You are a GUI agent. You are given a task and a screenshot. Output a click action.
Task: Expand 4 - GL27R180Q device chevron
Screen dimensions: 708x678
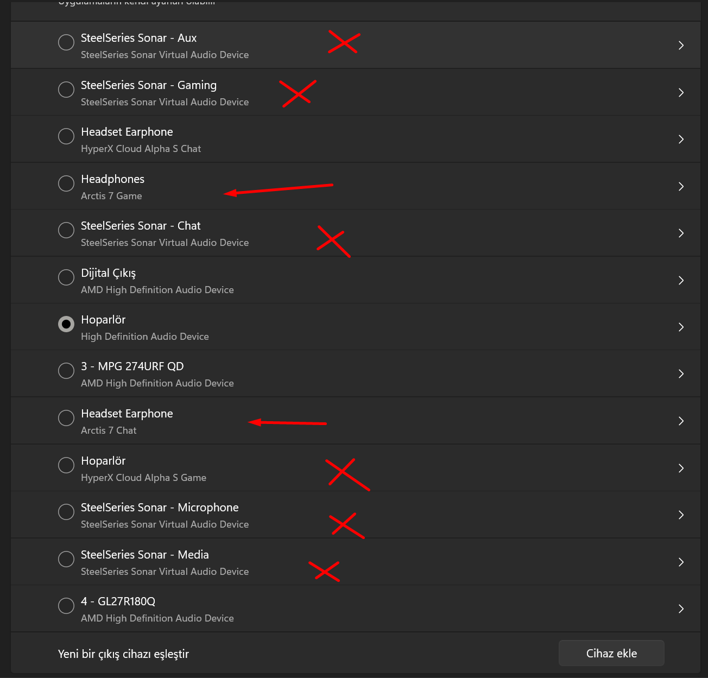[x=681, y=609]
